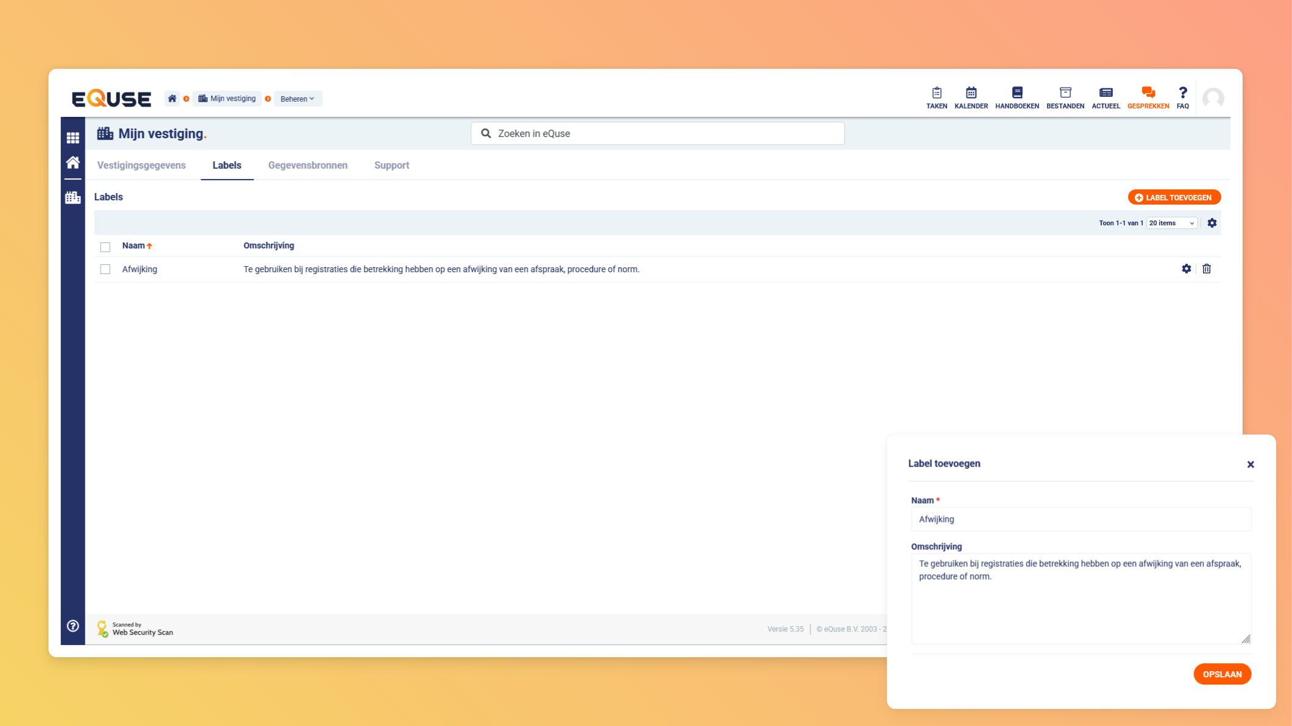Click the Label toevoegen button
Screen dimensions: 1292x726
pos(1174,197)
